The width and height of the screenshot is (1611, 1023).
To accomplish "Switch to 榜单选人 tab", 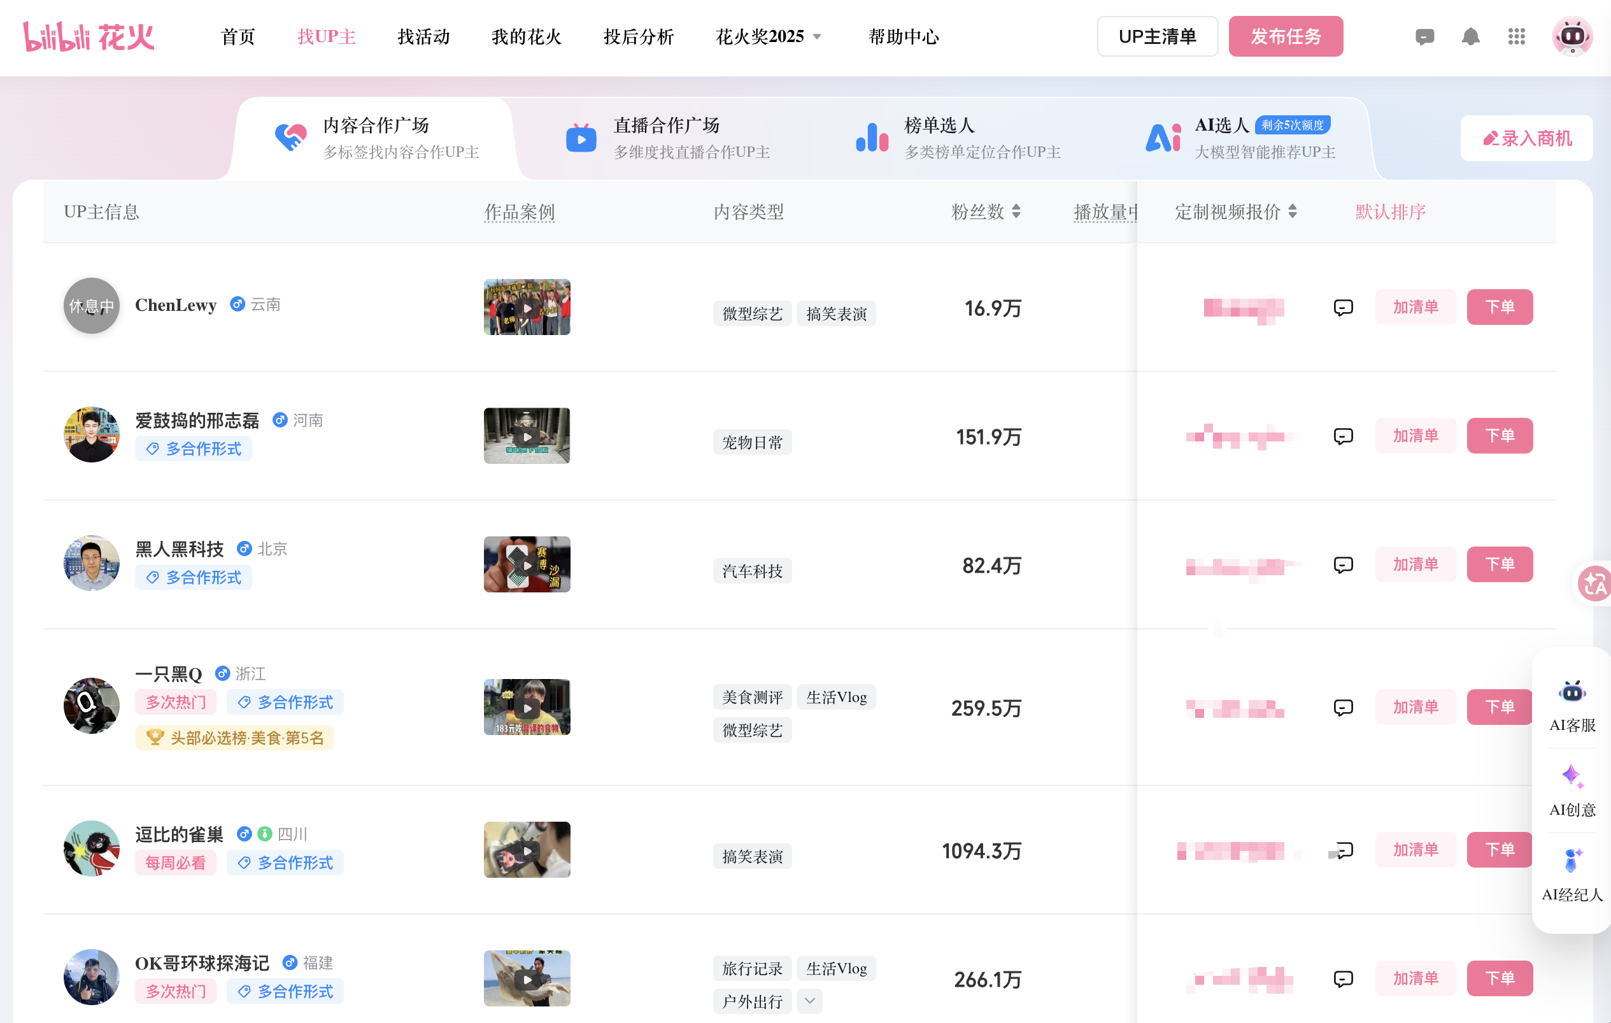I will (x=958, y=138).
